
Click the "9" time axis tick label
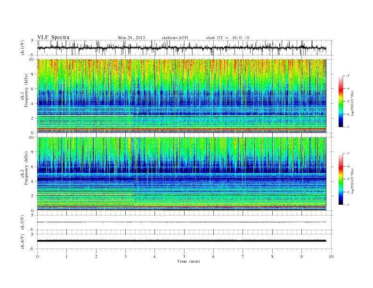[301, 256]
